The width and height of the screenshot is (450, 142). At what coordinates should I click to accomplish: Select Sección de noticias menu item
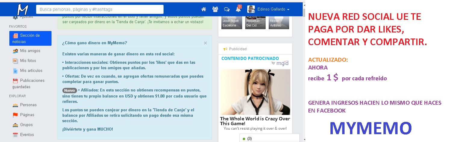[30, 39]
